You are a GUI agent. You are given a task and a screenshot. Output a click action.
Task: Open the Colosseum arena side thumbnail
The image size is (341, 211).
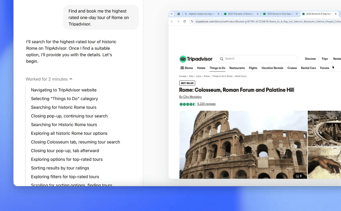325,129
